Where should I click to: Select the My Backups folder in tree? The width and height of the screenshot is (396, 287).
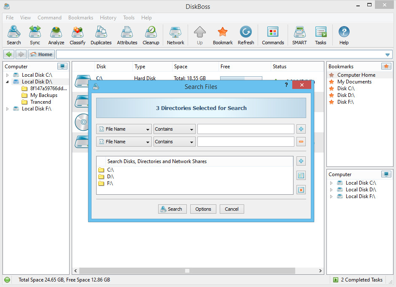44,95
